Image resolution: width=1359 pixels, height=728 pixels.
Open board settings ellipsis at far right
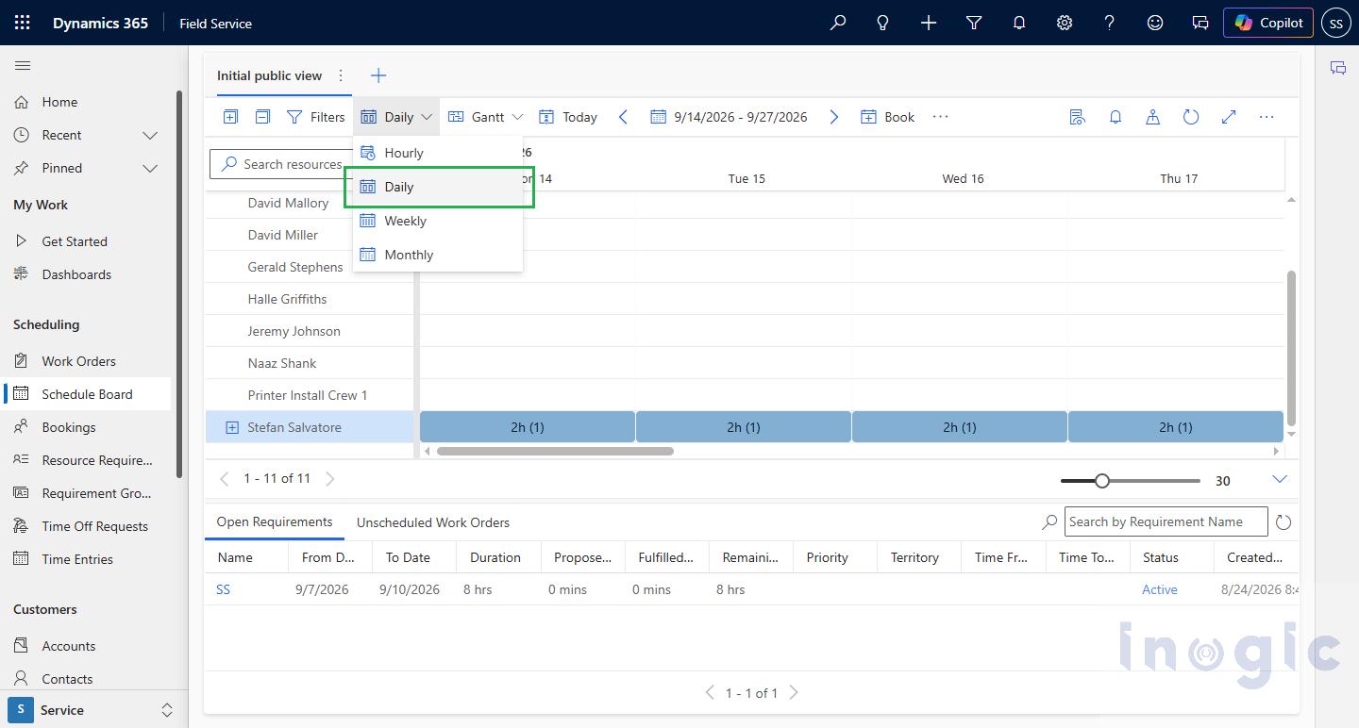click(1267, 117)
